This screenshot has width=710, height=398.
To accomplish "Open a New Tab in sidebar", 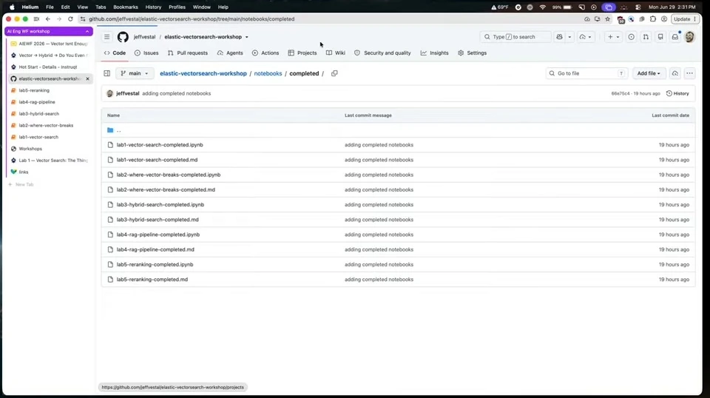I will point(21,185).
